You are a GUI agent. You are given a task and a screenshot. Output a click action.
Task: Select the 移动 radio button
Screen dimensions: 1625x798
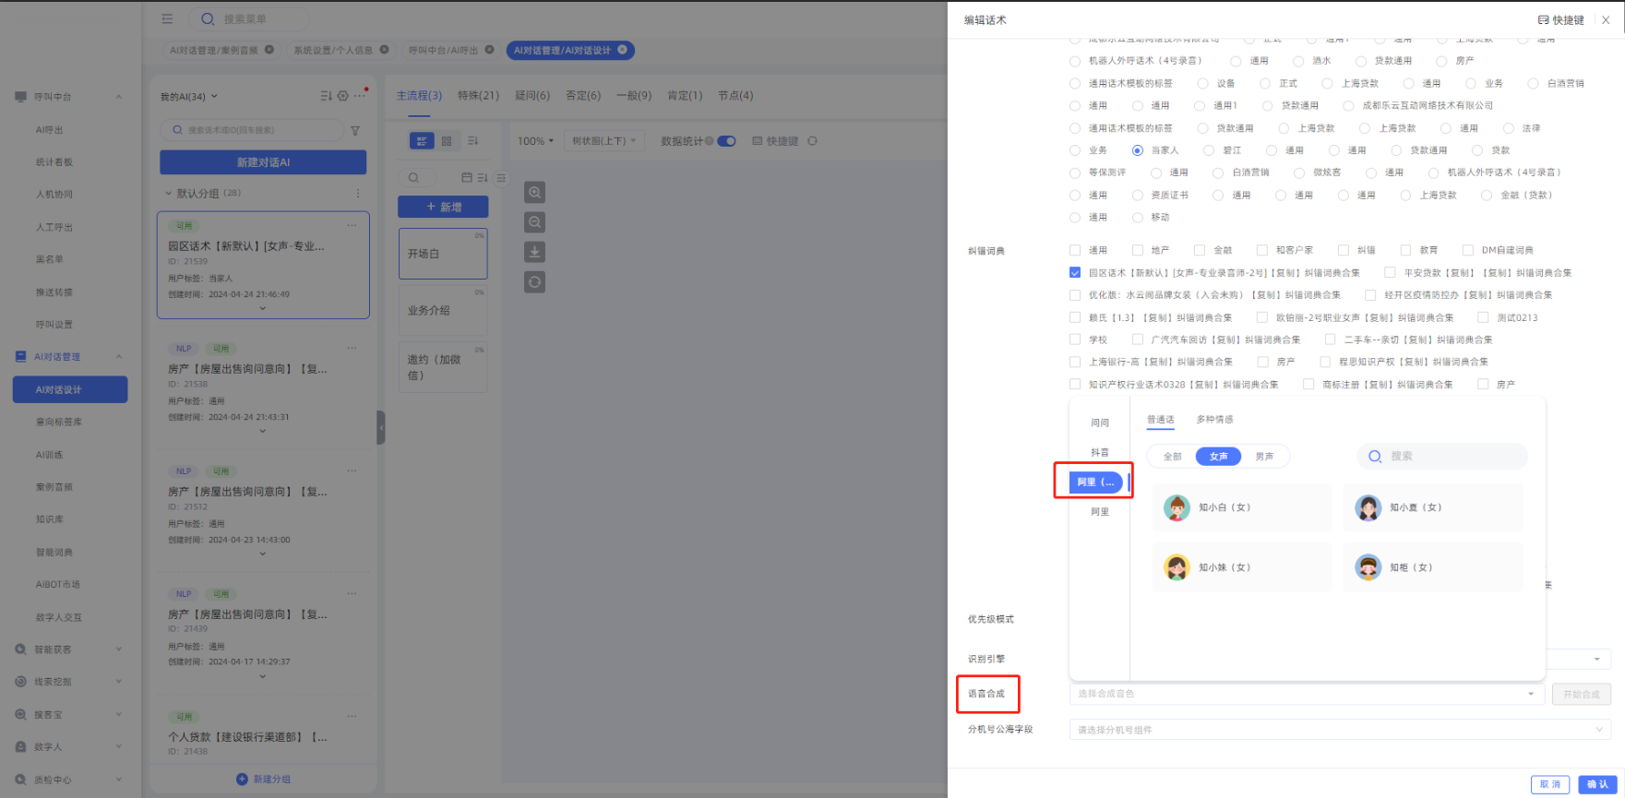pyautogui.click(x=1138, y=218)
